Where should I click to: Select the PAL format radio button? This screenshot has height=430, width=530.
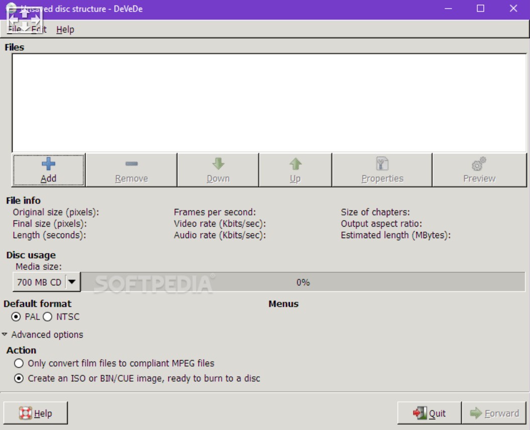pyautogui.click(x=17, y=317)
